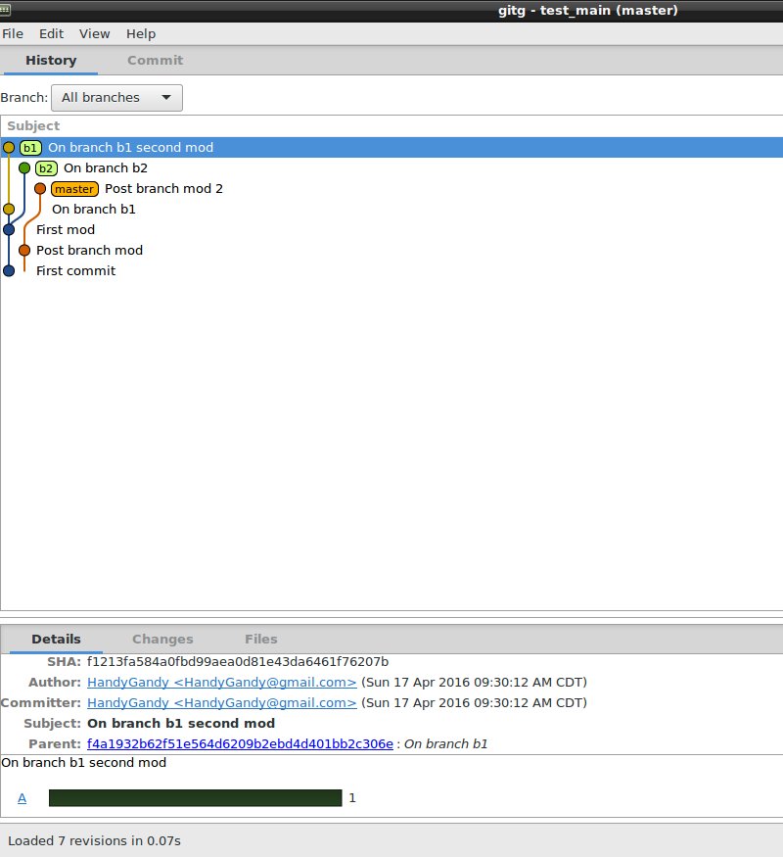Click the window menu icon in title bar
Image resolution: width=783 pixels, height=857 pixels.
(5, 10)
